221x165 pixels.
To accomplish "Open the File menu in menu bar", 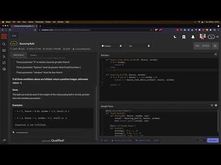I will (14, 22).
